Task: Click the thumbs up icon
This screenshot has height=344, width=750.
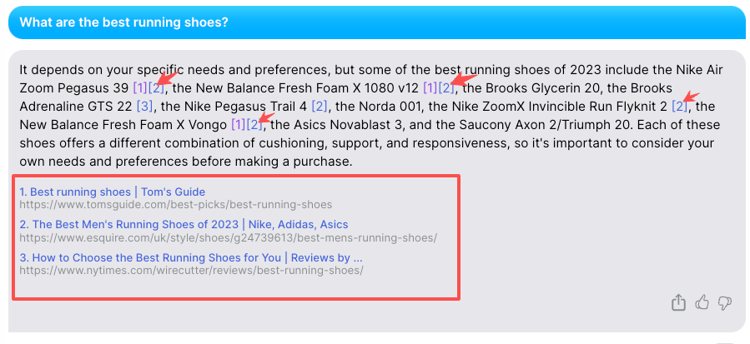Action: tap(702, 302)
